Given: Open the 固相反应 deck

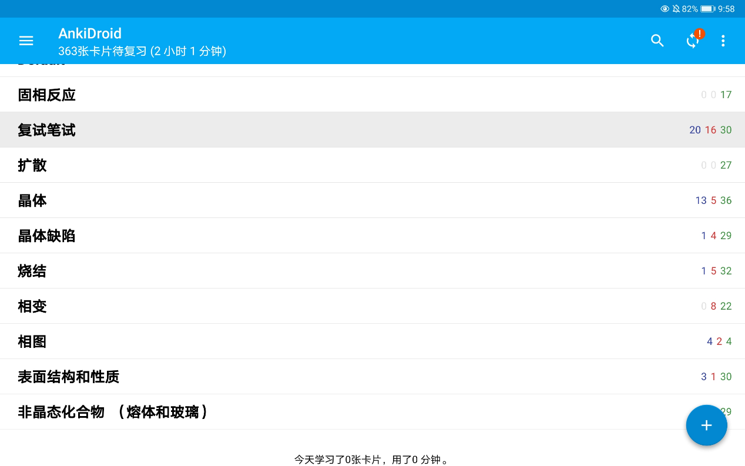Looking at the screenshot, I should pyautogui.click(x=372, y=95).
